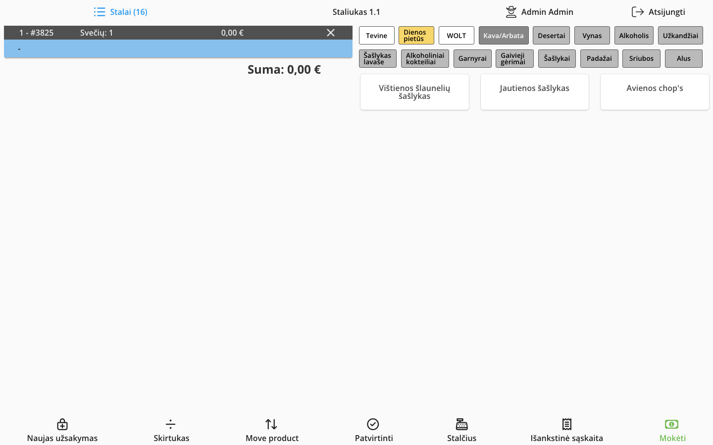Open the Alkoholiniai kokteiliai category

point(425,58)
